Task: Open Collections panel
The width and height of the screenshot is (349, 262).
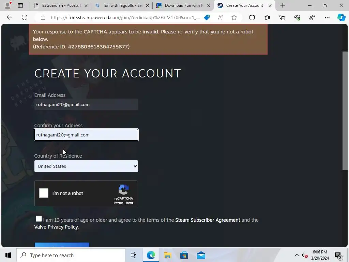Action: pyautogui.click(x=282, y=17)
